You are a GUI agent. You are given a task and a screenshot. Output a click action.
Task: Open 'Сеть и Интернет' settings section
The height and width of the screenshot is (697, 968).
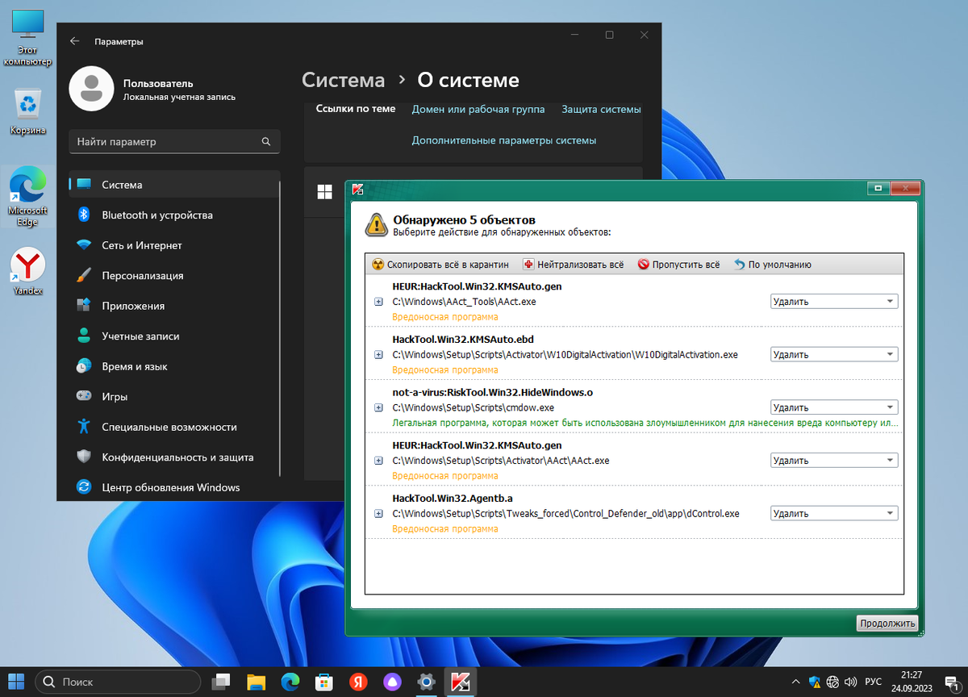tap(174, 245)
